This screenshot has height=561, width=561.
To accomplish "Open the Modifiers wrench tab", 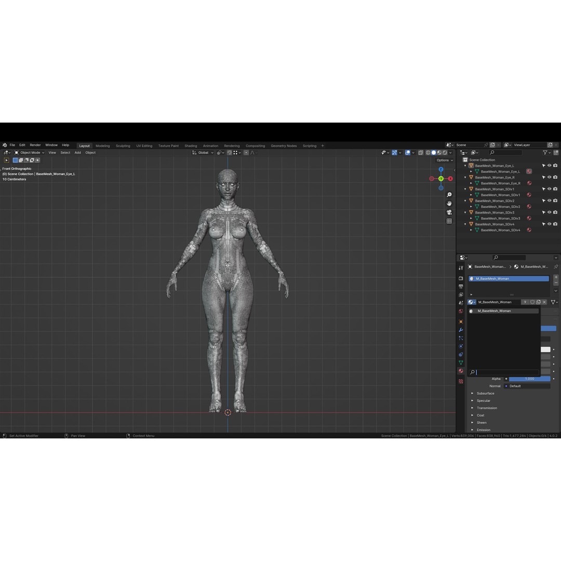I will (461, 329).
